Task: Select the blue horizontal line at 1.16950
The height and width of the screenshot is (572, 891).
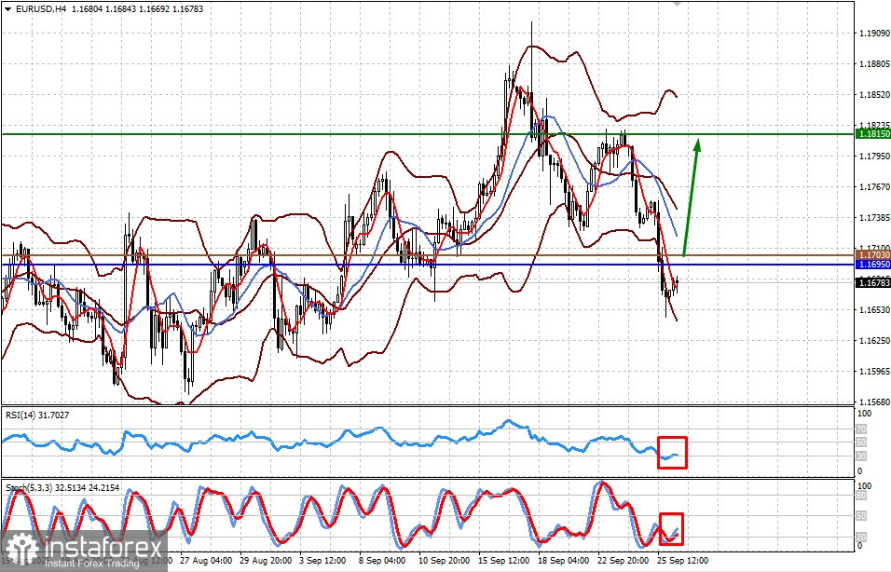Action: pos(427,265)
